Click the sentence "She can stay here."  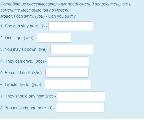[22, 26]
